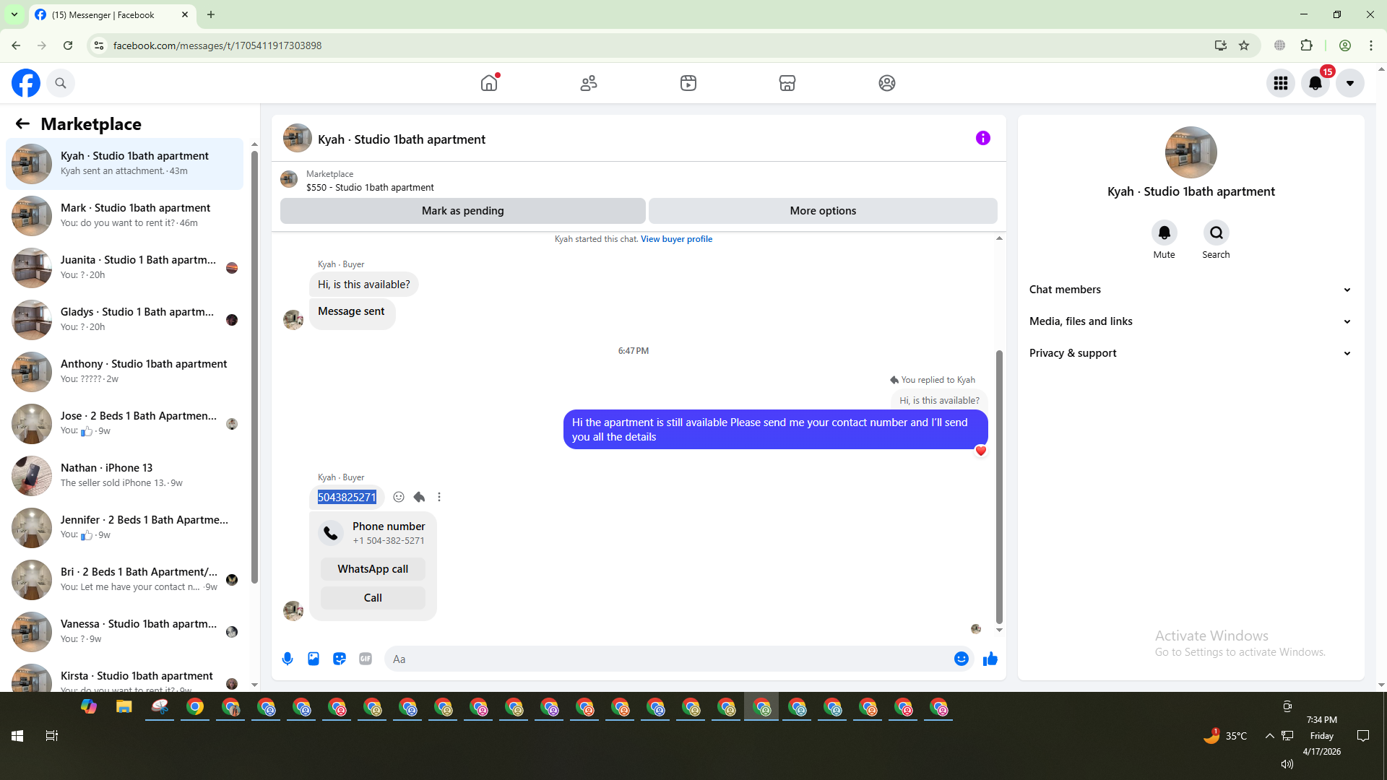React to the phone number message

399,497
